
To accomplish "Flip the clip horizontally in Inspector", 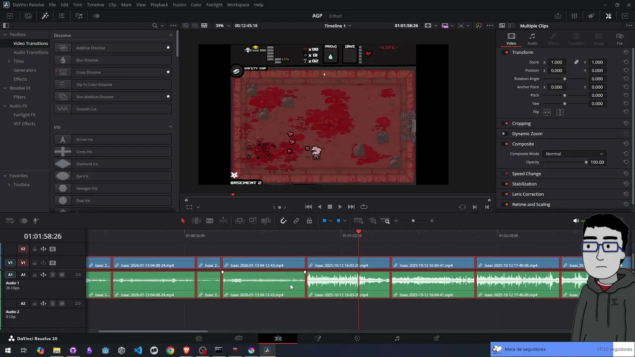I will click(547, 112).
